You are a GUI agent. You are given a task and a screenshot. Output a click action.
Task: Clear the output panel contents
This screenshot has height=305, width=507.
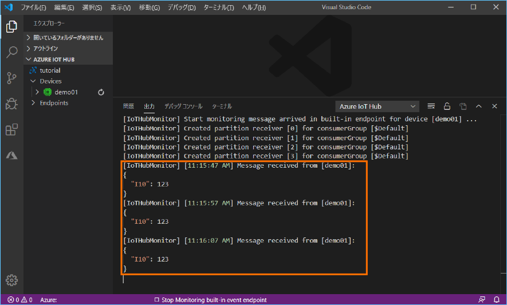click(431, 106)
